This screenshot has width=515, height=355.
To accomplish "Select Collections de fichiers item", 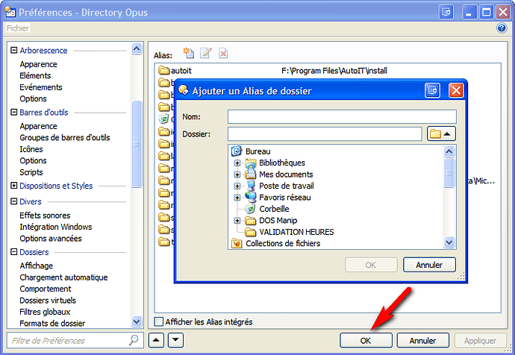I will coord(283,243).
